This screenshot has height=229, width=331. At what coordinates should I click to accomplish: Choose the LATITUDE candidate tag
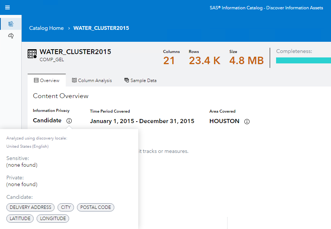pyautogui.click(x=20, y=219)
